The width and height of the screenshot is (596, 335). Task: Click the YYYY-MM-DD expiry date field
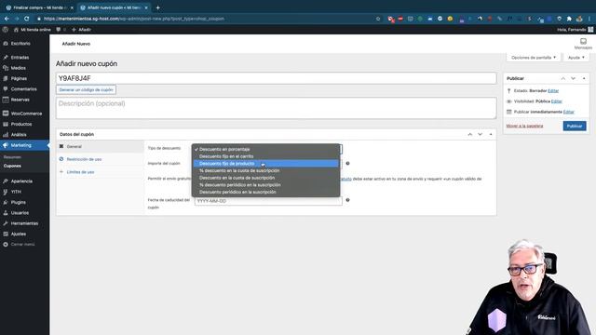coord(268,201)
